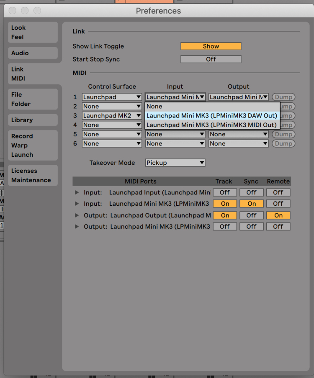The image size is (314, 378).
Task: Open the Takeover Mode Pickup dropdown
Action: tap(175, 163)
